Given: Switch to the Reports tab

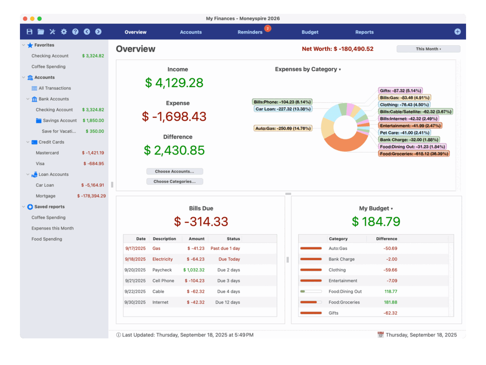Looking at the screenshot, I should tap(364, 32).
